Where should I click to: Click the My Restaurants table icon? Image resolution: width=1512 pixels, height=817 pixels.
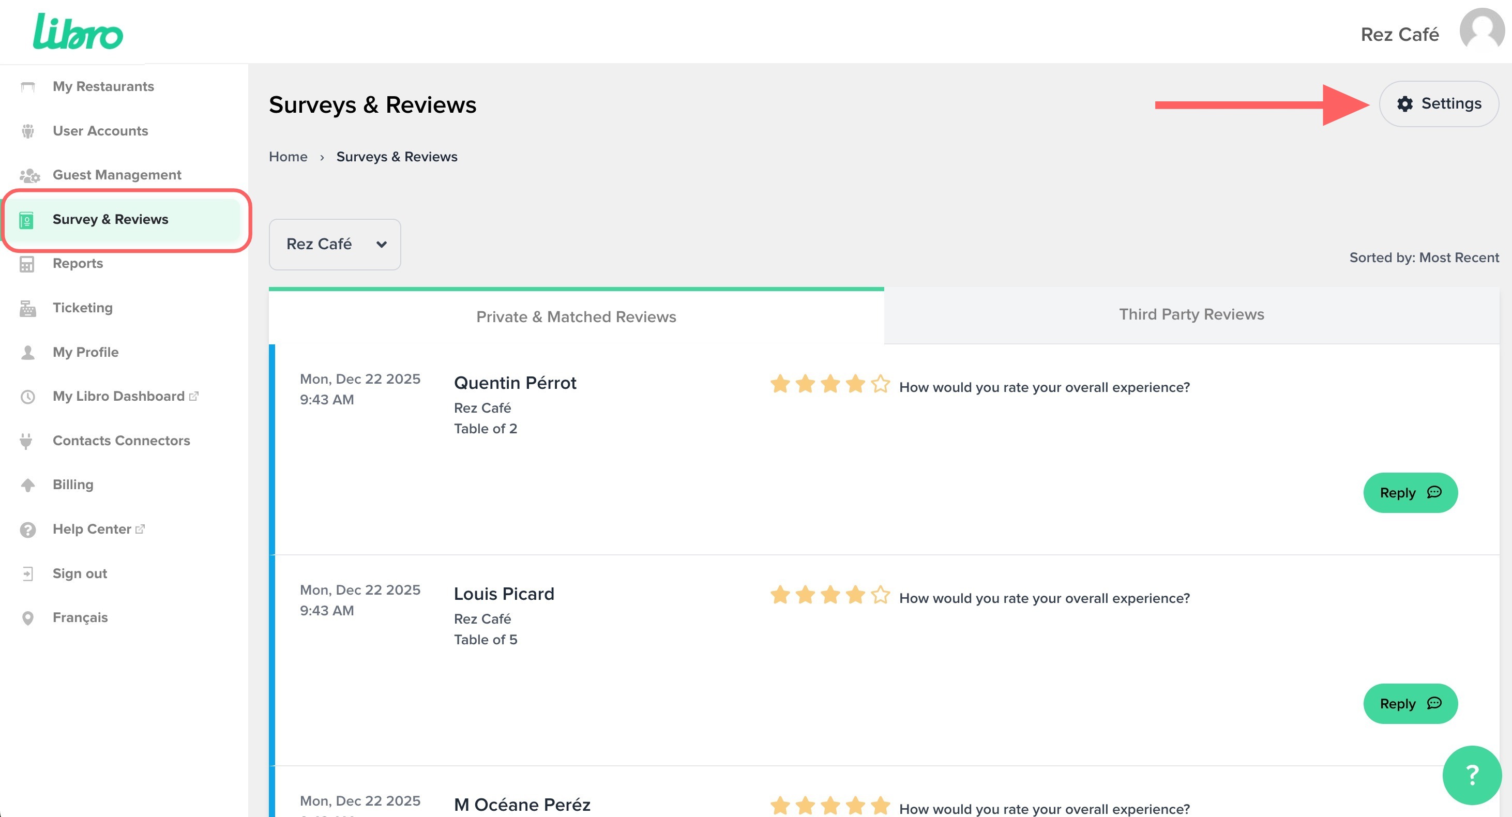[27, 87]
